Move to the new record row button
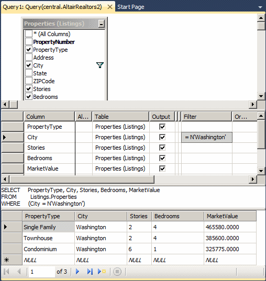Screen dimensions: 266x281 pyautogui.click(x=102, y=272)
